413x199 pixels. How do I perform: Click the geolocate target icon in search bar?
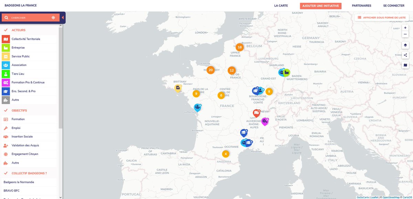point(53,18)
